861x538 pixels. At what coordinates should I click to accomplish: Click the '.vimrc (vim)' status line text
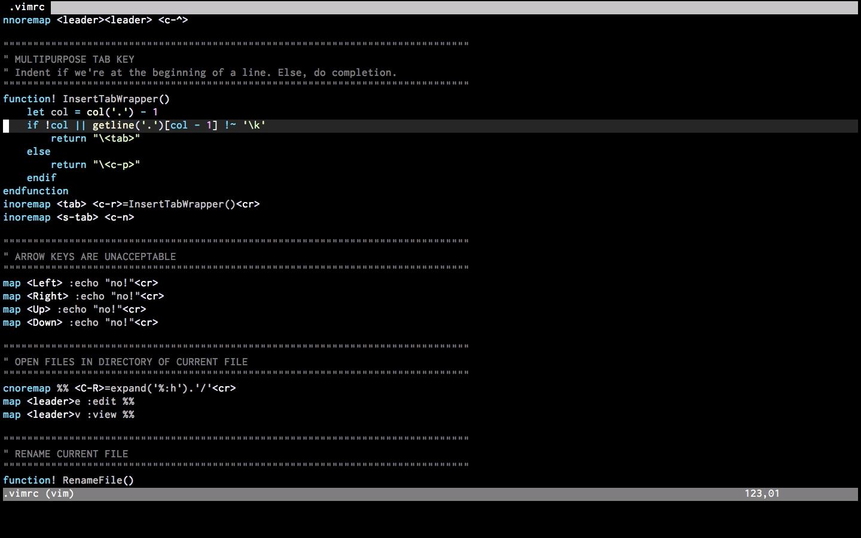(x=39, y=494)
